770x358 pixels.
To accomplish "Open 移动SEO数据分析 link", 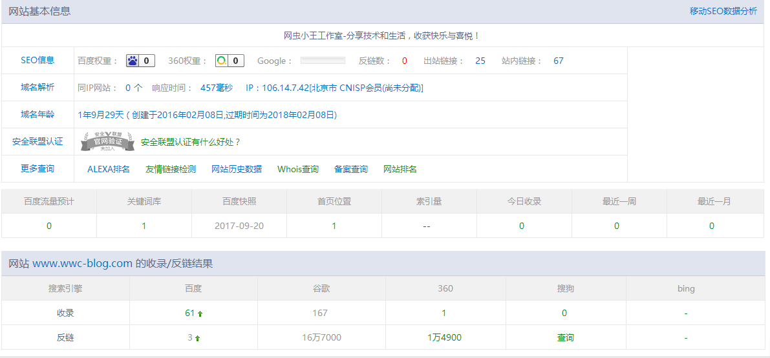I will pyautogui.click(x=723, y=11).
